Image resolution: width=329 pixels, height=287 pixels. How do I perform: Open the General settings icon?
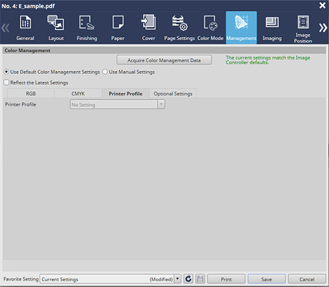(x=25, y=22)
